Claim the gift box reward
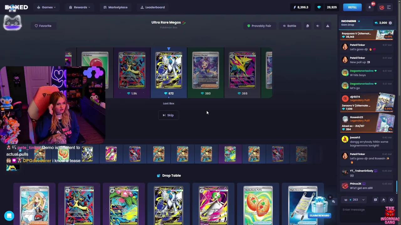Viewport: 401px width, 225px height. pos(320,205)
